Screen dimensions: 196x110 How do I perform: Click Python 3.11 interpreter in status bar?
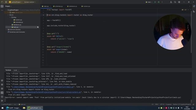pyautogui.click(x=182, y=105)
